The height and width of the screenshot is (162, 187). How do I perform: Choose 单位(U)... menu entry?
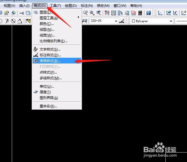[x=57, y=86]
